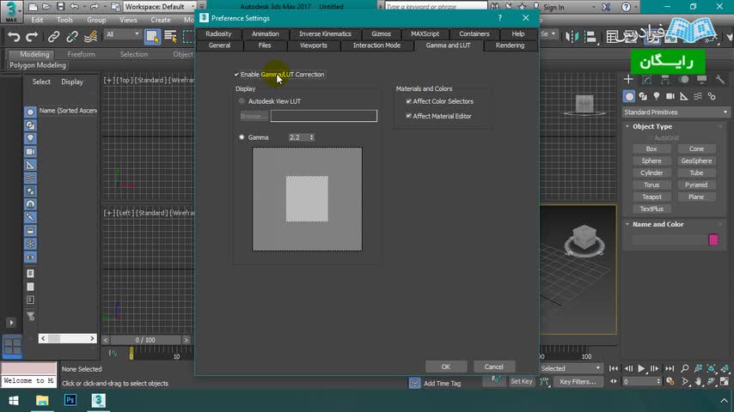Select Cameras category in Create panel
This screenshot has height=412, width=734.
coord(670,96)
